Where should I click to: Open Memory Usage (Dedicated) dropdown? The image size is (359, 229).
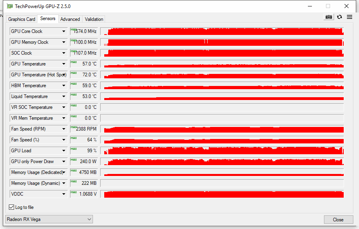(64, 172)
